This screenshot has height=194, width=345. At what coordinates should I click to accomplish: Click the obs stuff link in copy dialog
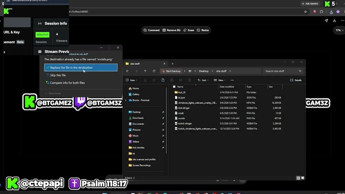(84, 54)
